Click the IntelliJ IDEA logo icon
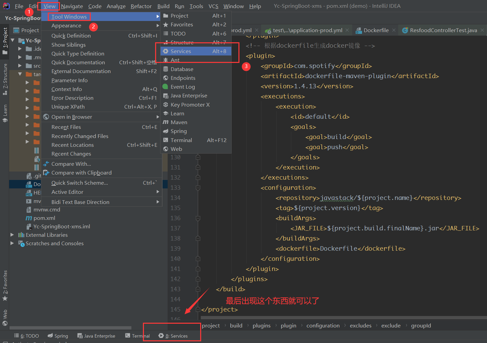 (x=6, y=6)
